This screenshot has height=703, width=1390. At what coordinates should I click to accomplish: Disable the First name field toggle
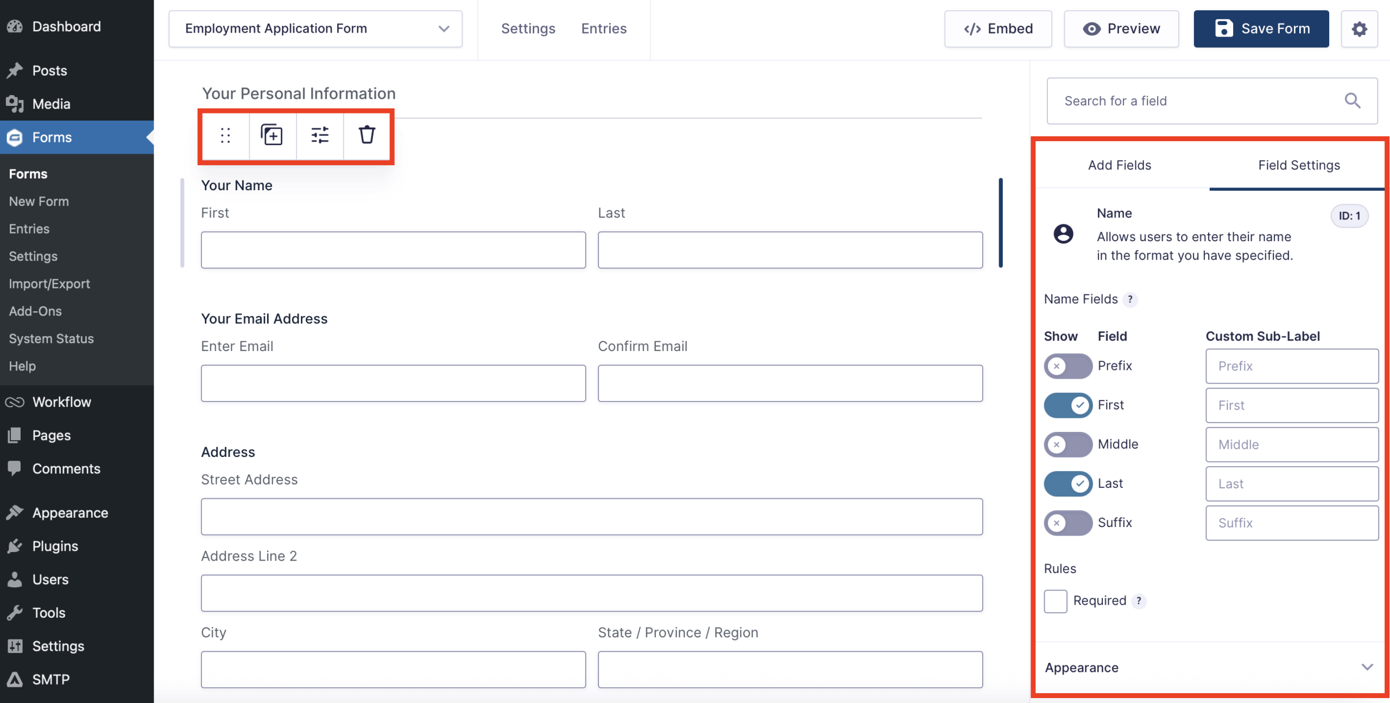[1067, 405]
